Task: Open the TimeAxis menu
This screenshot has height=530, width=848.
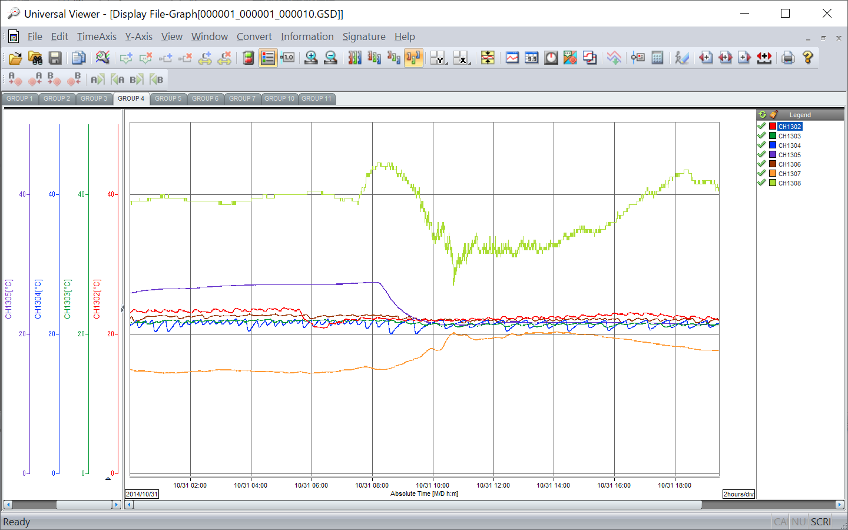Action: (97, 37)
